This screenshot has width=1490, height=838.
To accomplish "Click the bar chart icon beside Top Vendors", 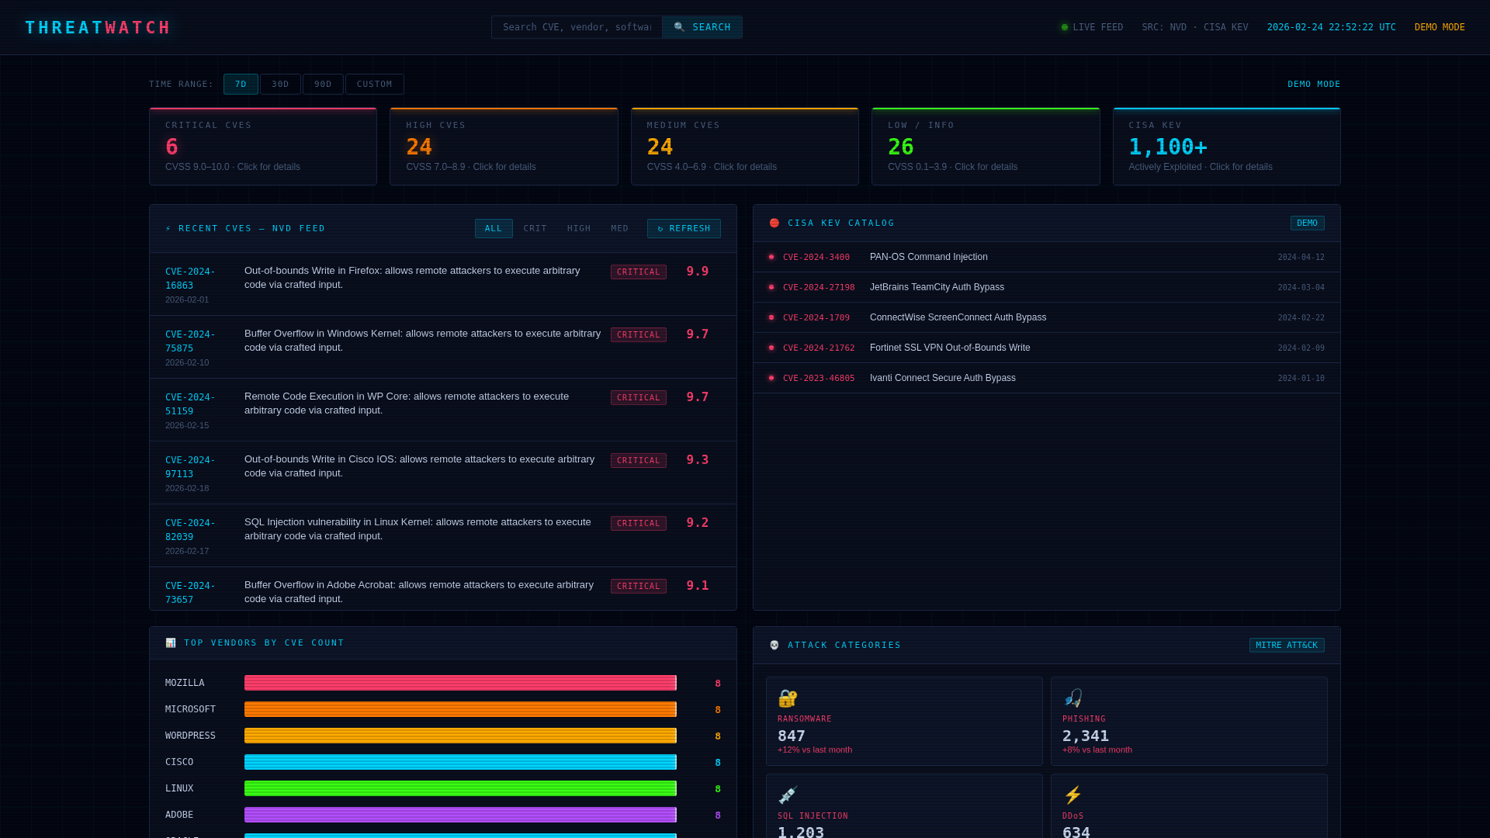I will (x=171, y=643).
